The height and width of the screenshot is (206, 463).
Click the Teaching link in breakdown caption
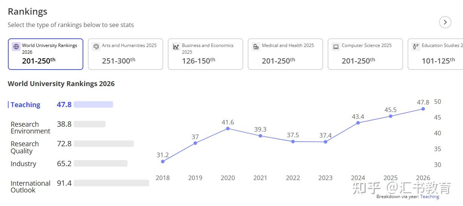point(429,197)
